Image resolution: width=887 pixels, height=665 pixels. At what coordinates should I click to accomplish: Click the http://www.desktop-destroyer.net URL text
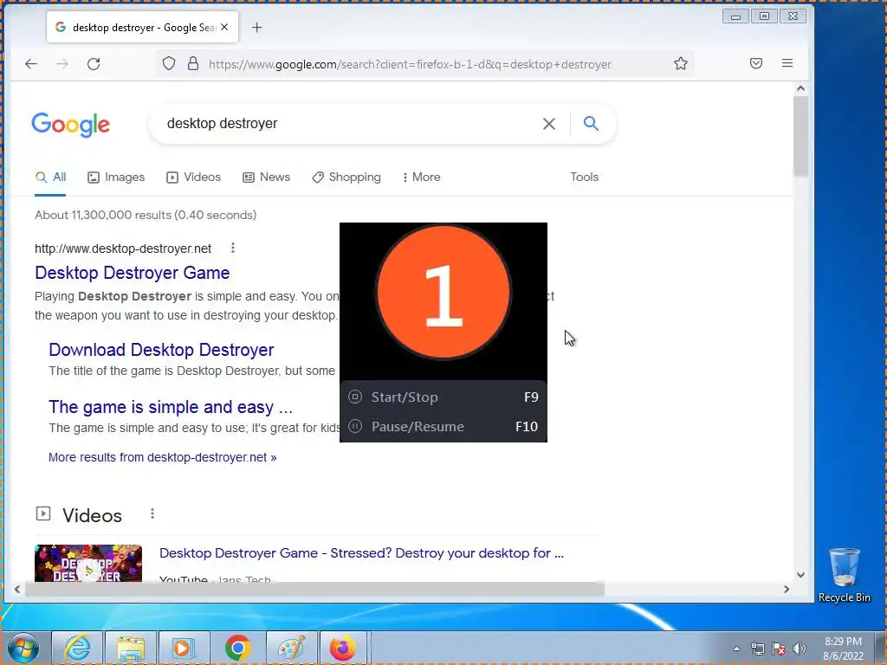123,249
